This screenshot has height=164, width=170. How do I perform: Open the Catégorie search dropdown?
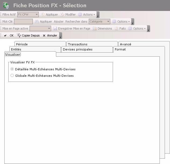[108, 21]
